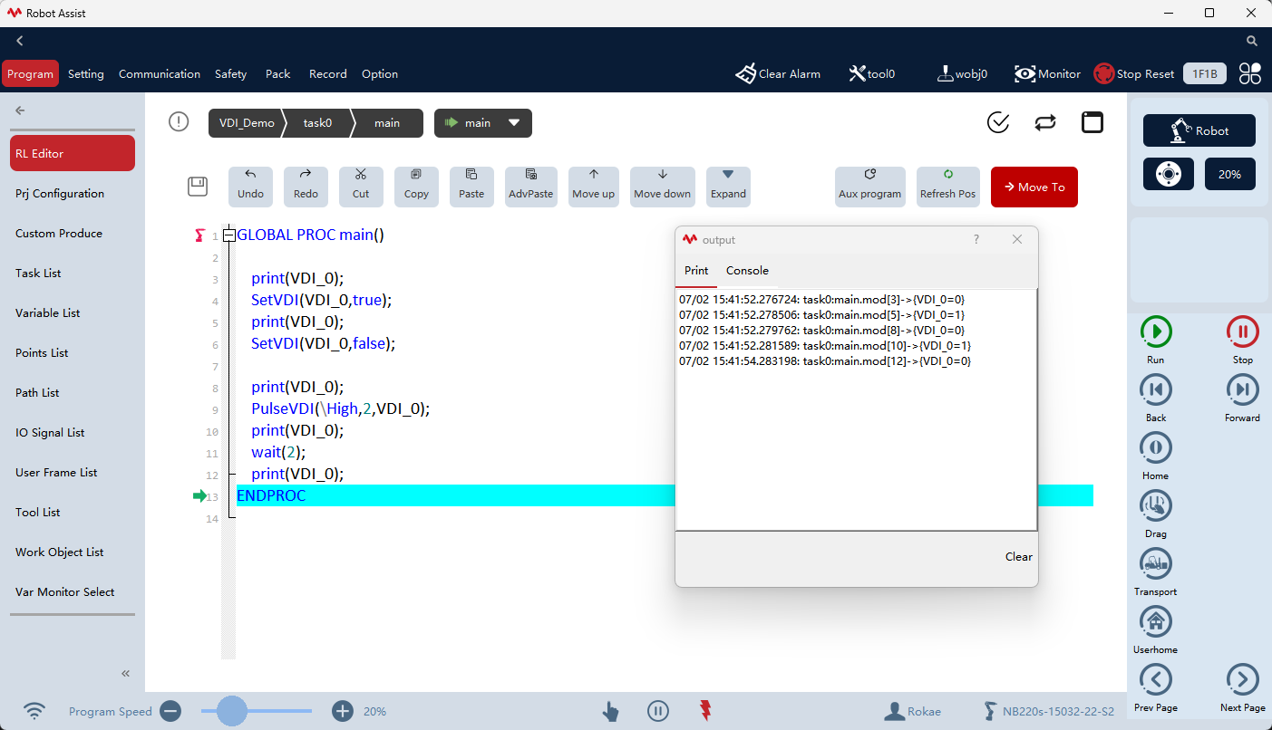Image resolution: width=1272 pixels, height=730 pixels.
Task: Click the save disk icon in editor
Action: (x=198, y=187)
